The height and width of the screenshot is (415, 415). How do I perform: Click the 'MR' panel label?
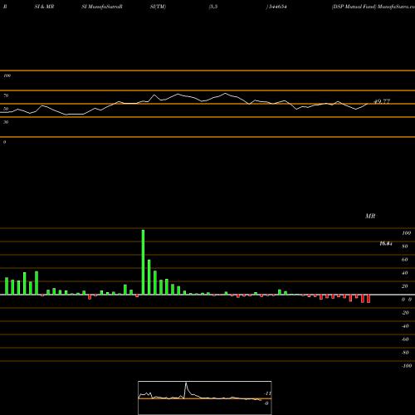coord(370,216)
